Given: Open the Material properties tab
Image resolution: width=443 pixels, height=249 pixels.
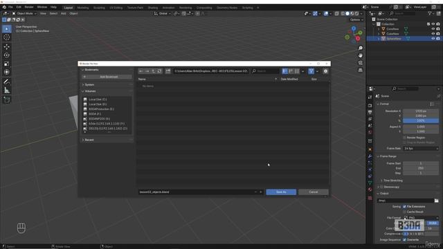Looking at the screenshot, I should click(370, 190).
